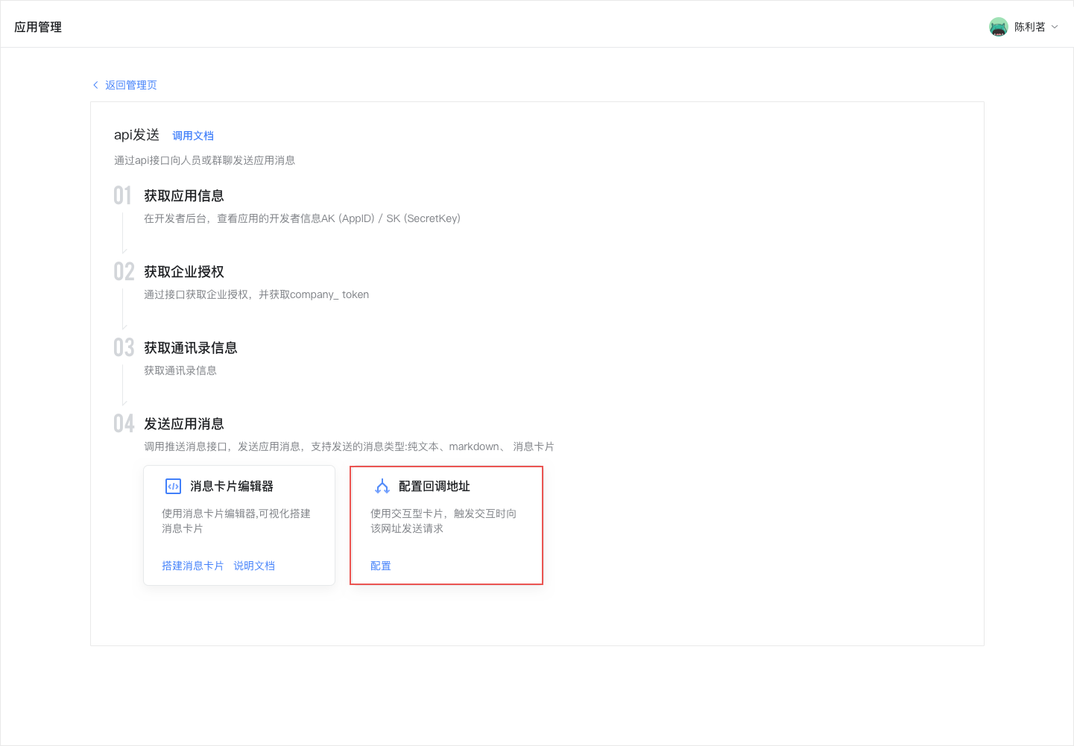Click the user avatar in the top bar

tap(999, 26)
